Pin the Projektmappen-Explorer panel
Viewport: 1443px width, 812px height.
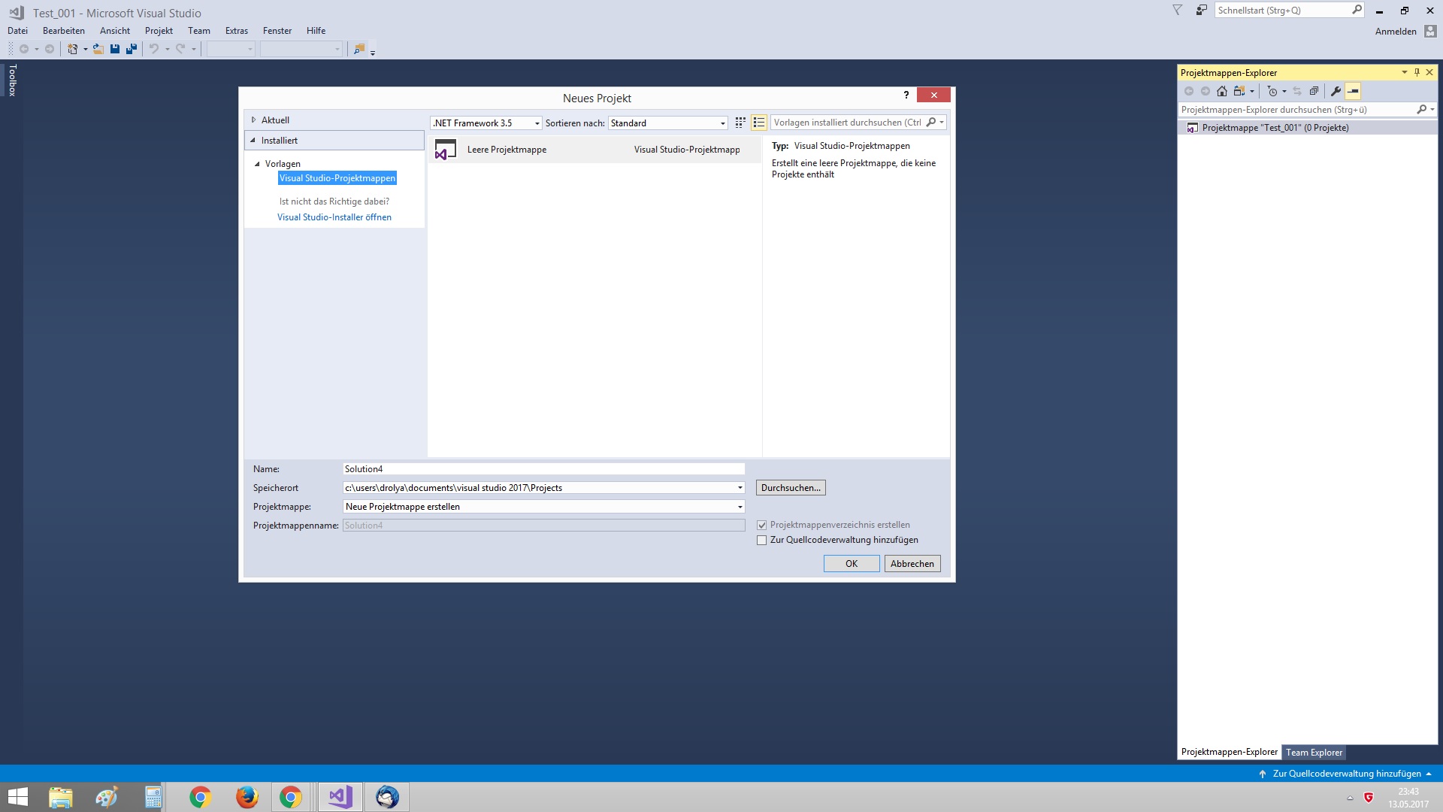pyautogui.click(x=1417, y=72)
